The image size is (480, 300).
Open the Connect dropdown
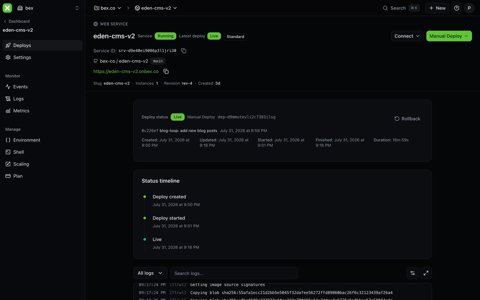pyautogui.click(x=407, y=36)
